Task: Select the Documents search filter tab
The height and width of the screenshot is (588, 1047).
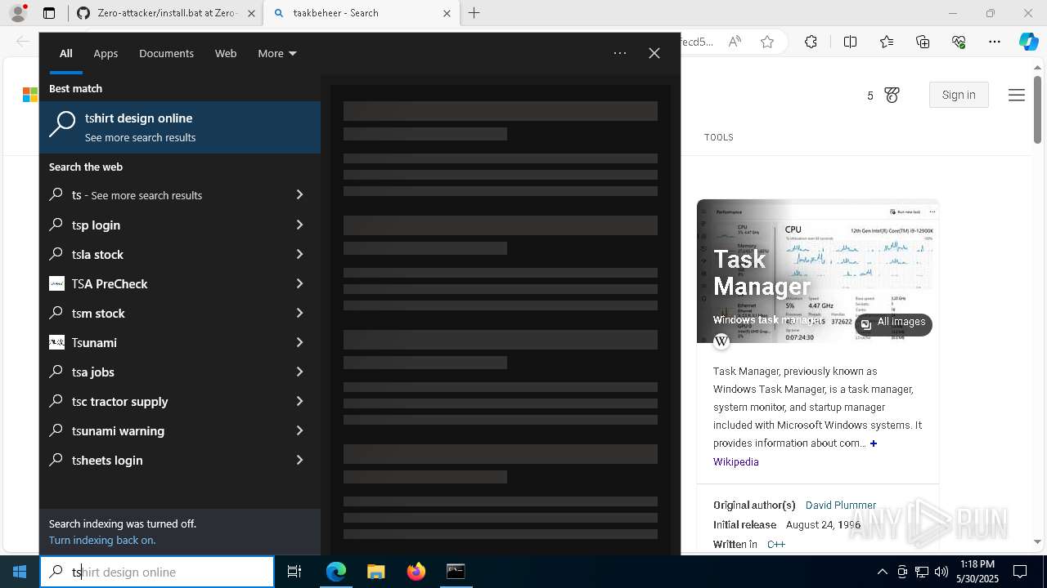Action: coord(166,54)
